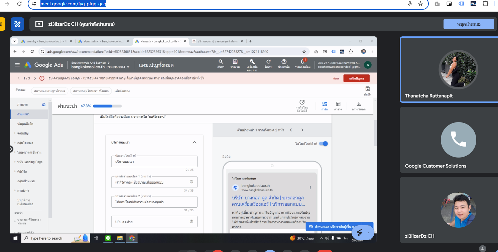
Task: Switch to Table (ตาราง) view icon
Action: pos(338,104)
